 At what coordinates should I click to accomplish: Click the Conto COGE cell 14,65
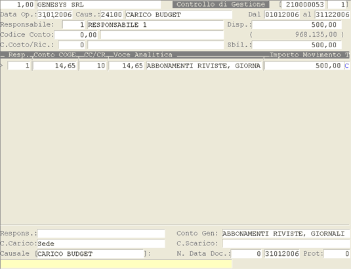point(55,66)
